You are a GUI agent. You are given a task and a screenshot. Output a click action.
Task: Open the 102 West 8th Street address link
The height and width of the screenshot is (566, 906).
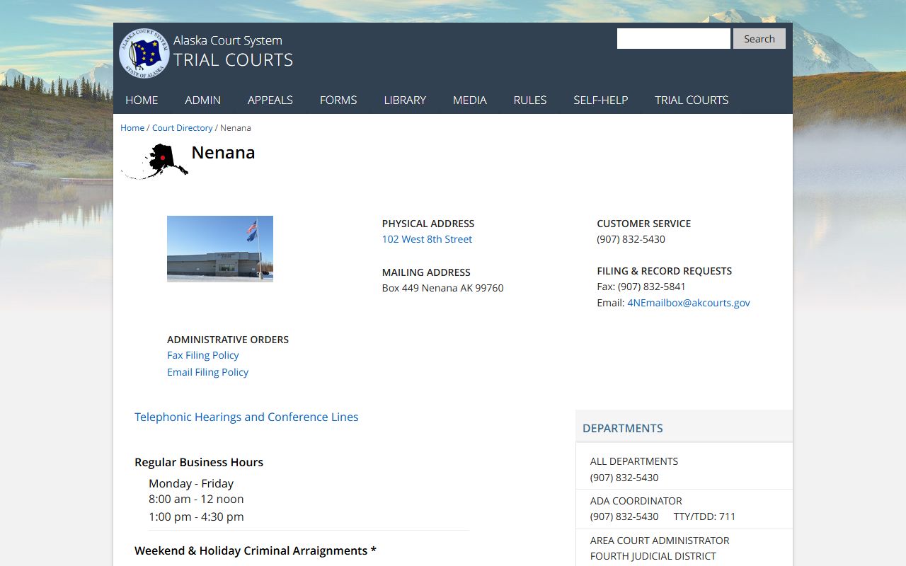(427, 239)
